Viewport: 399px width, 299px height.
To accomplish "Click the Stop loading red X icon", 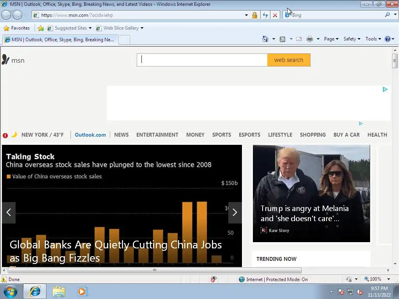I will [x=275, y=15].
